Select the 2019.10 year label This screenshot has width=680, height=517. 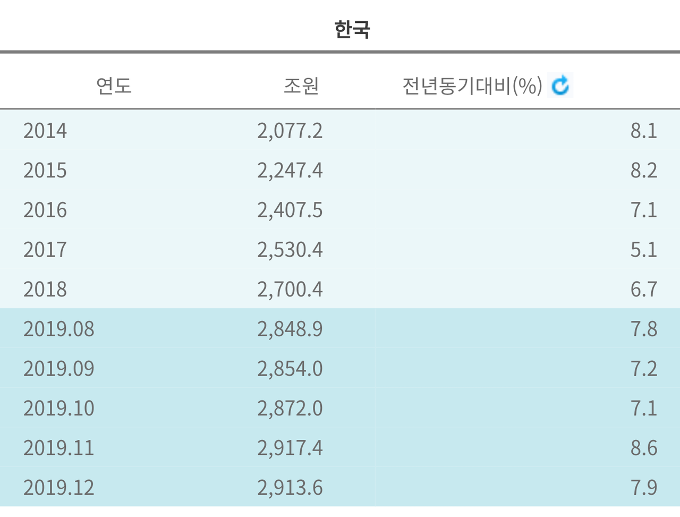(59, 409)
